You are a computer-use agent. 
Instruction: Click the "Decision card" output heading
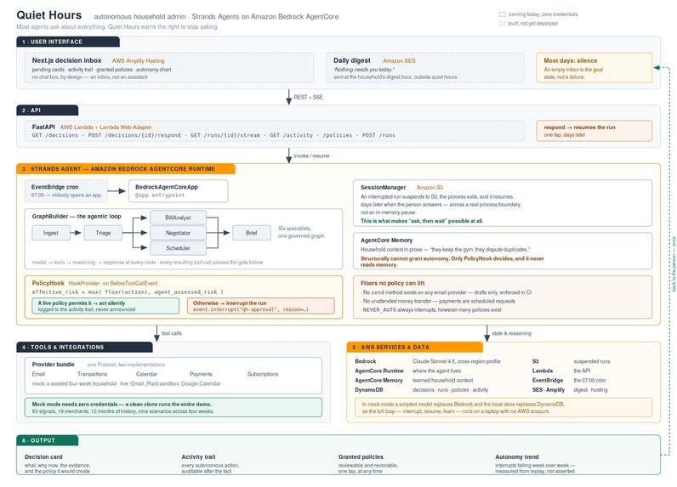click(43, 456)
